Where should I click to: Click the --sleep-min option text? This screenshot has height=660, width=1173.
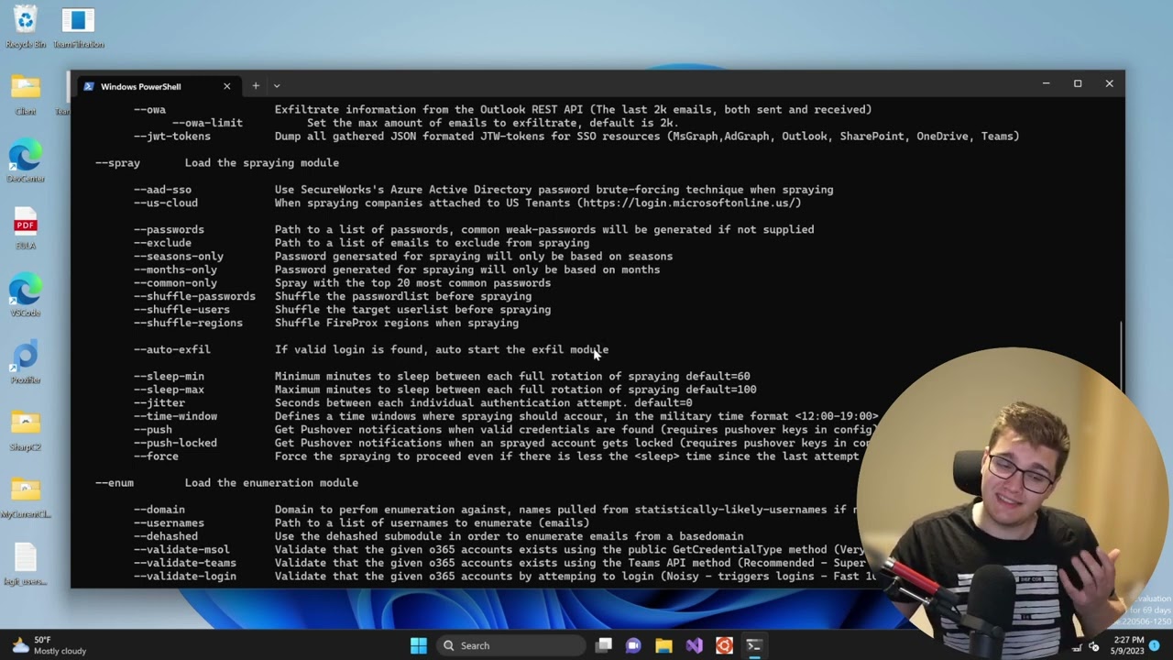point(169,377)
